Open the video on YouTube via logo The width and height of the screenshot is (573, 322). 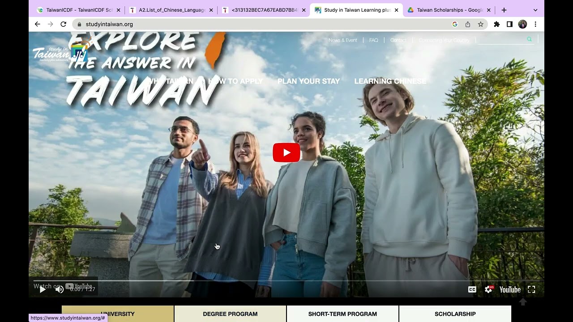point(510,289)
